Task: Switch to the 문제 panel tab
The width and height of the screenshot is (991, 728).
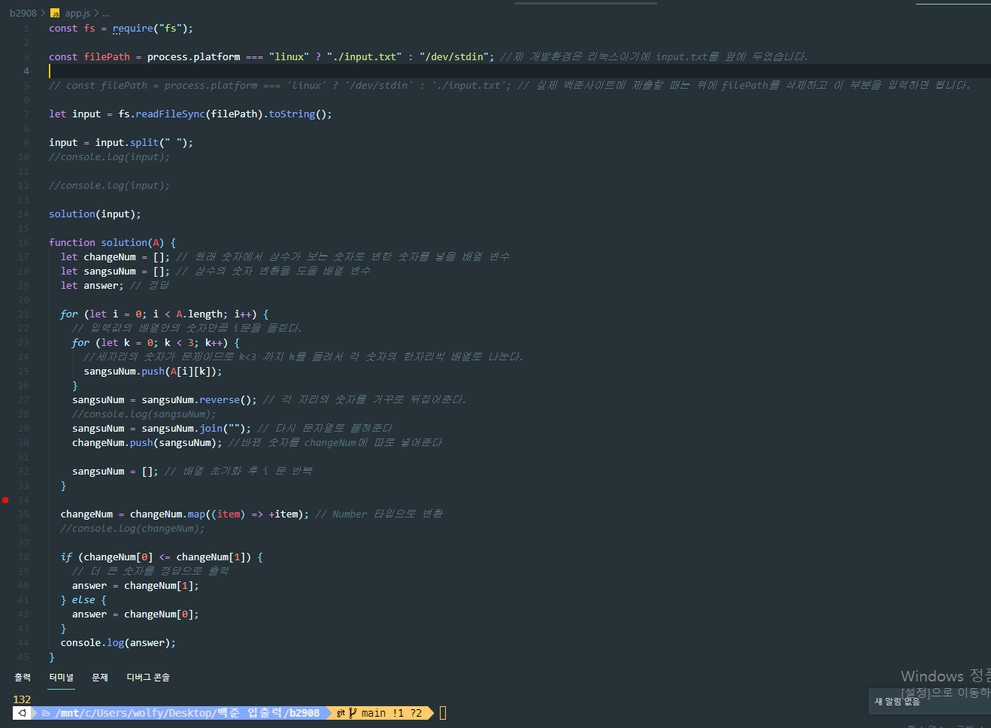Action: pos(100,678)
